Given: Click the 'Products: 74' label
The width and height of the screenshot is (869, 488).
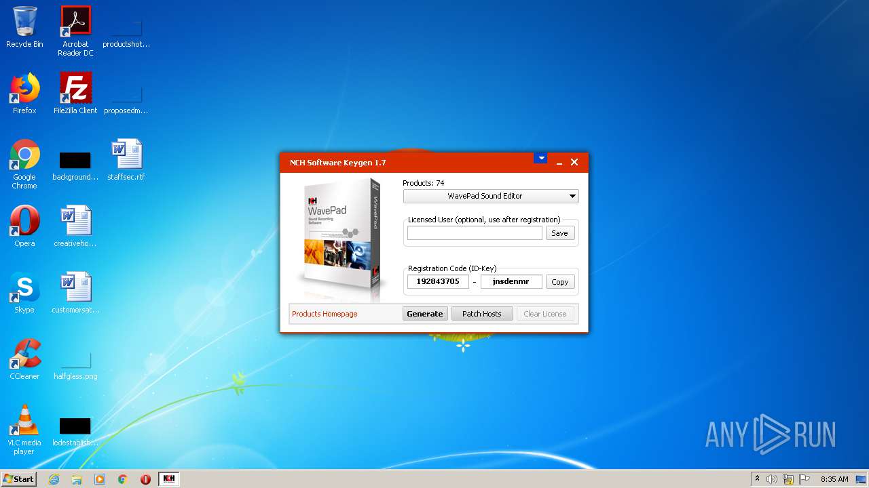Looking at the screenshot, I should point(424,183).
